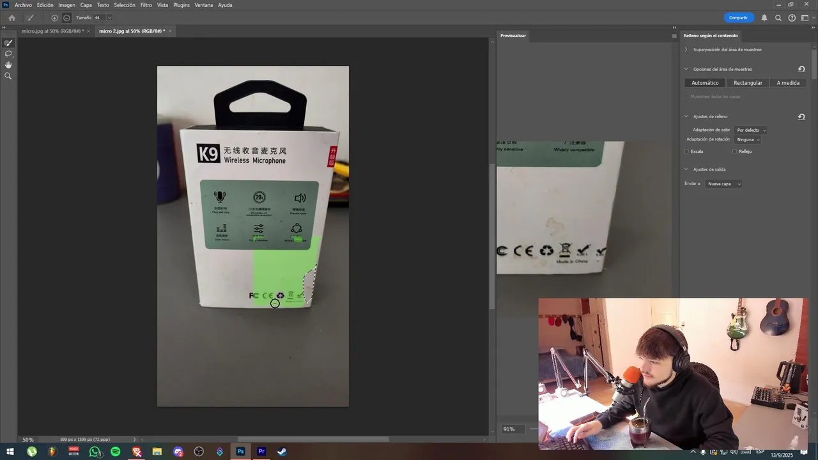Open Premiere Pro from the taskbar
Image resolution: width=818 pixels, height=460 pixels.
point(261,452)
